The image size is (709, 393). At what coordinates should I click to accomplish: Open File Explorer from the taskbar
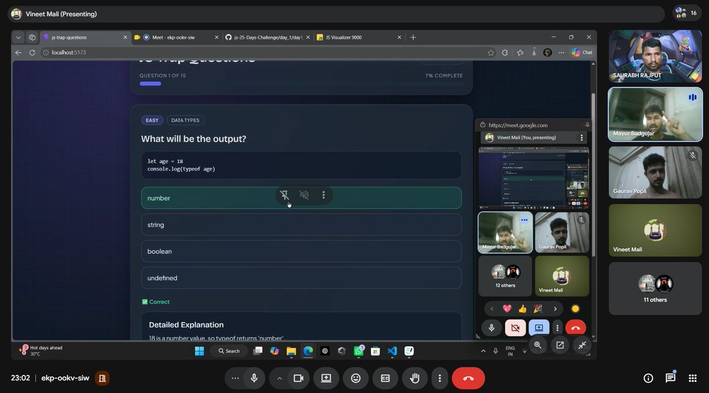tap(291, 351)
